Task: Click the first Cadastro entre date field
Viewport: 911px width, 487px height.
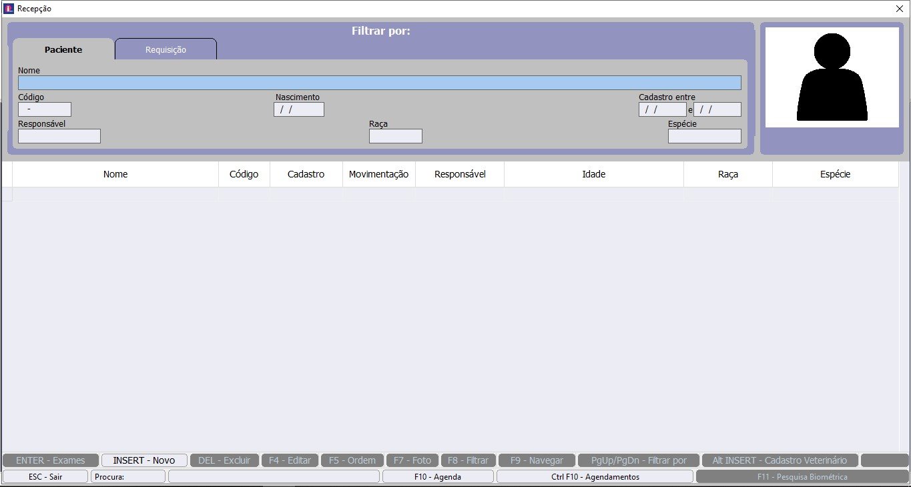Action: (662, 109)
